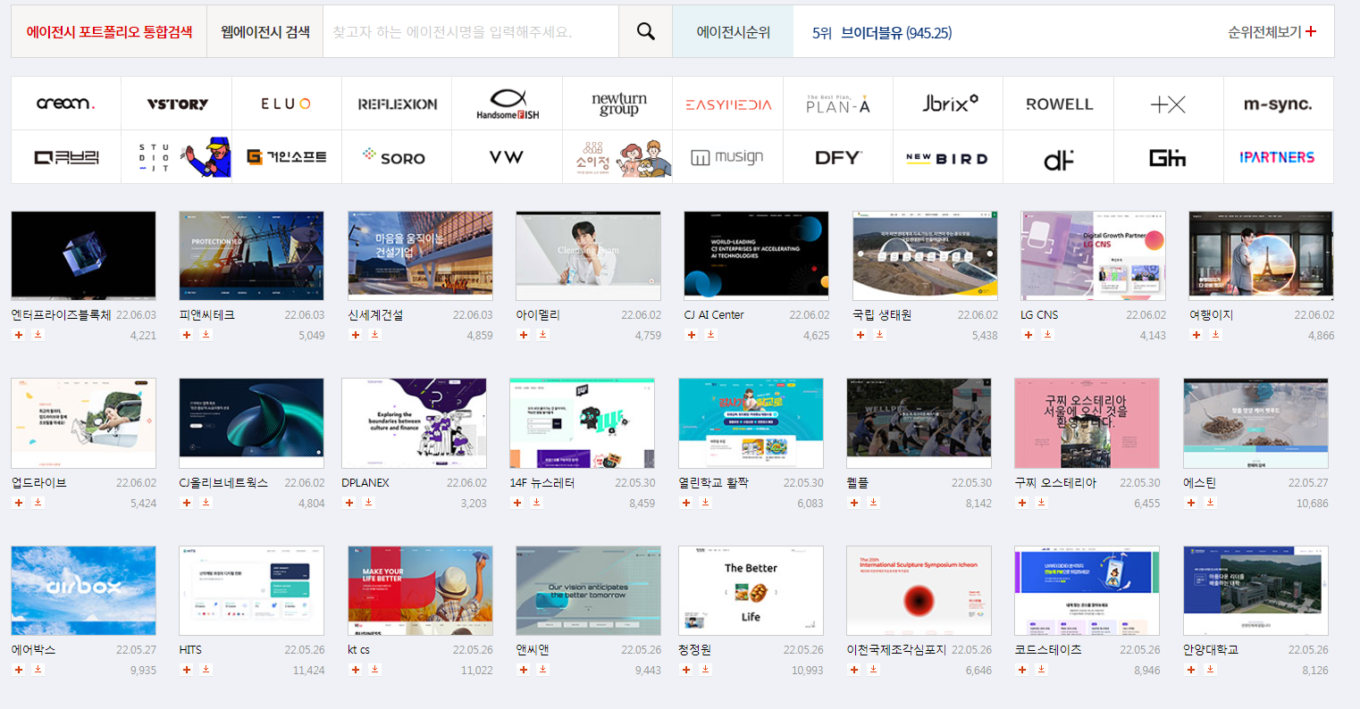Click the 안양대학교 title link
Image resolution: width=1360 pixels, height=709 pixels.
pyautogui.click(x=1211, y=650)
